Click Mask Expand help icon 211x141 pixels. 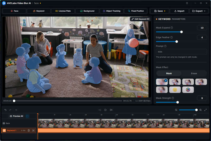pyautogui.click(x=172, y=28)
